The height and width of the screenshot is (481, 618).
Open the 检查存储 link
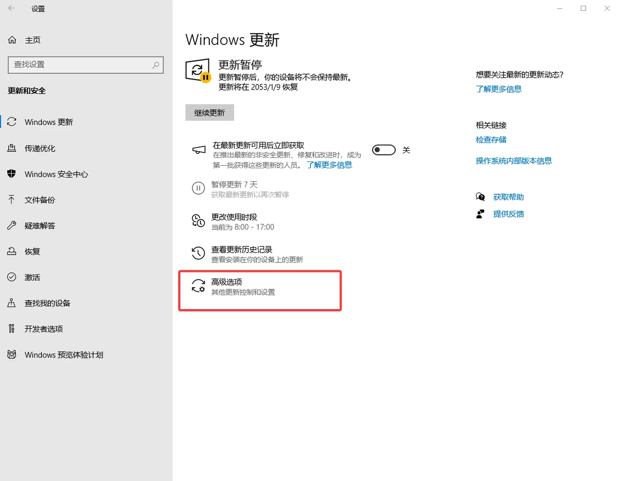pyautogui.click(x=491, y=140)
